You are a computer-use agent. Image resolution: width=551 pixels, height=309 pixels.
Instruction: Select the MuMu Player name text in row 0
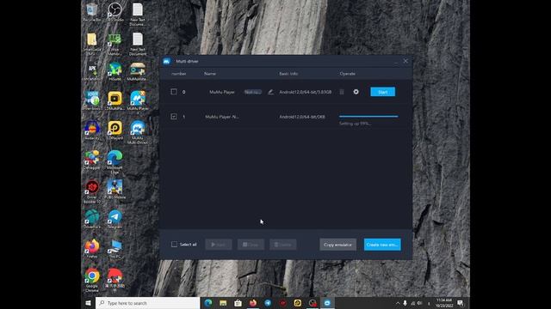tap(222, 92)
